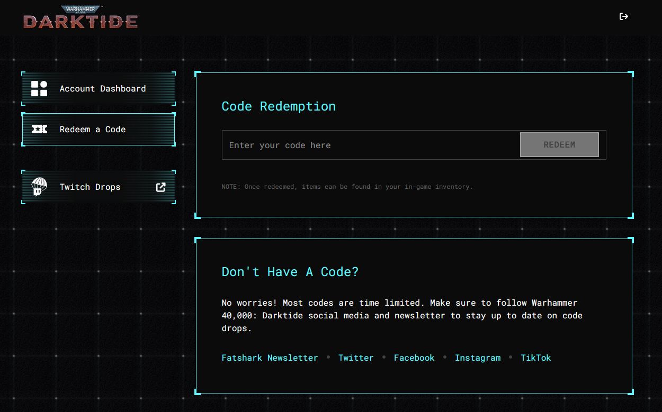662x412 pixels.
Task: Click the Twitch parachute drop icon
Action: coord(39,187)
